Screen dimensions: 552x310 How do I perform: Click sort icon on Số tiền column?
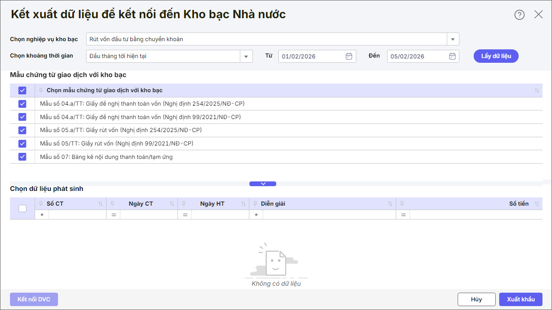click(x=537, y=204)
